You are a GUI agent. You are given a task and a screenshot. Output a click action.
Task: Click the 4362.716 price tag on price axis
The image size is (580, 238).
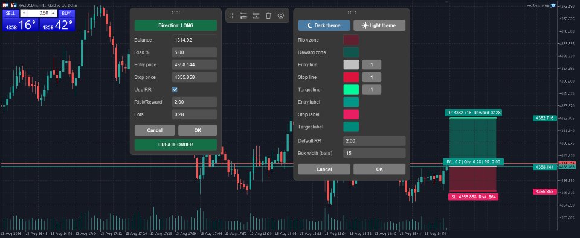tap(544, 118)
